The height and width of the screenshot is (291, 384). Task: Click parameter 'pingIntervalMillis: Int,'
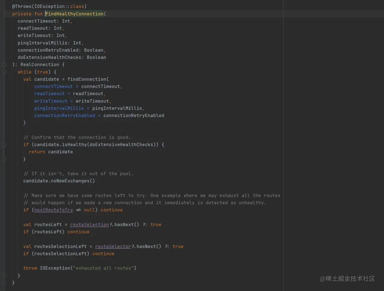[51, 43]
